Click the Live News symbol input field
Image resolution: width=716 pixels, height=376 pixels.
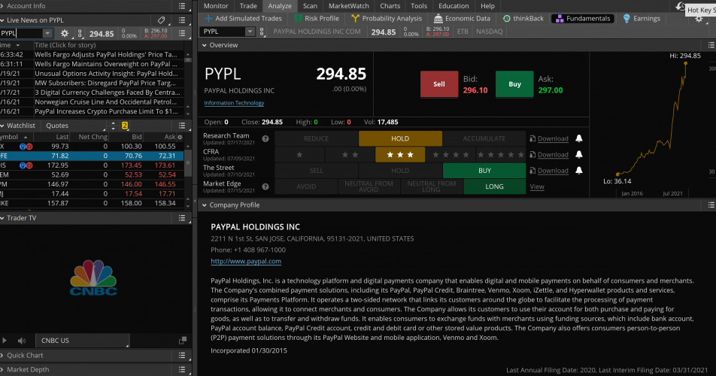22,33
